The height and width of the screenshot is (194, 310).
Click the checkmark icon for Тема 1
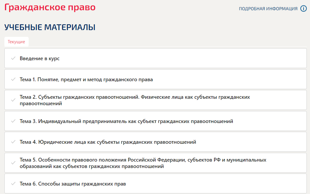click(13, 79)
